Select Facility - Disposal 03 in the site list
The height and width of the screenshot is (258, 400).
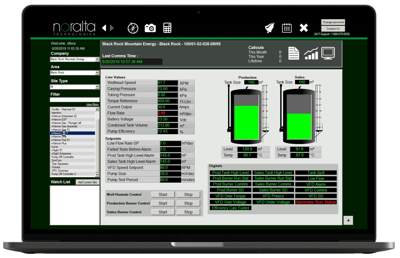click(x=73, y=109)
